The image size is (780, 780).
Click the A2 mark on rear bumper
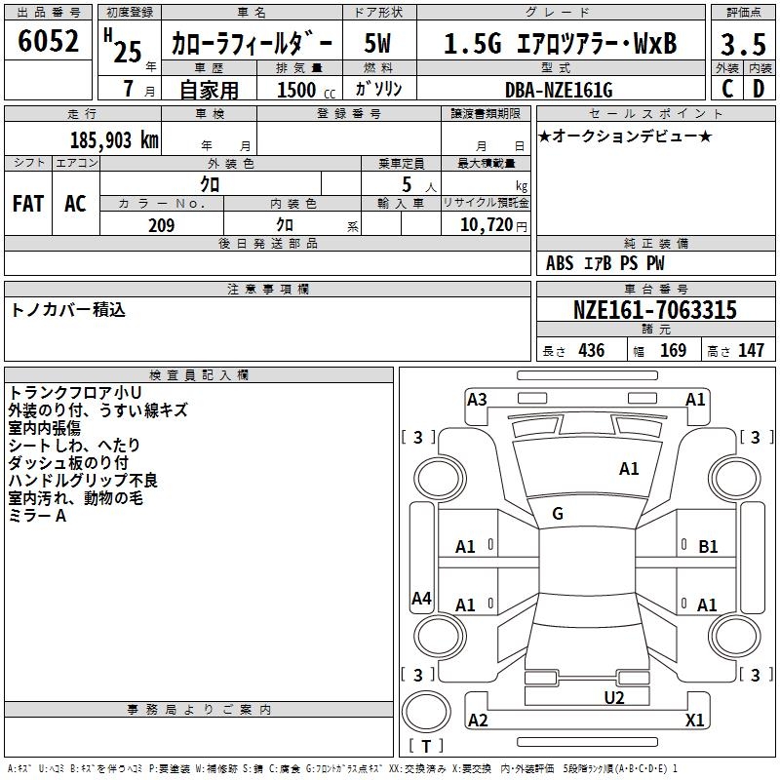click(x=478, y=721)
